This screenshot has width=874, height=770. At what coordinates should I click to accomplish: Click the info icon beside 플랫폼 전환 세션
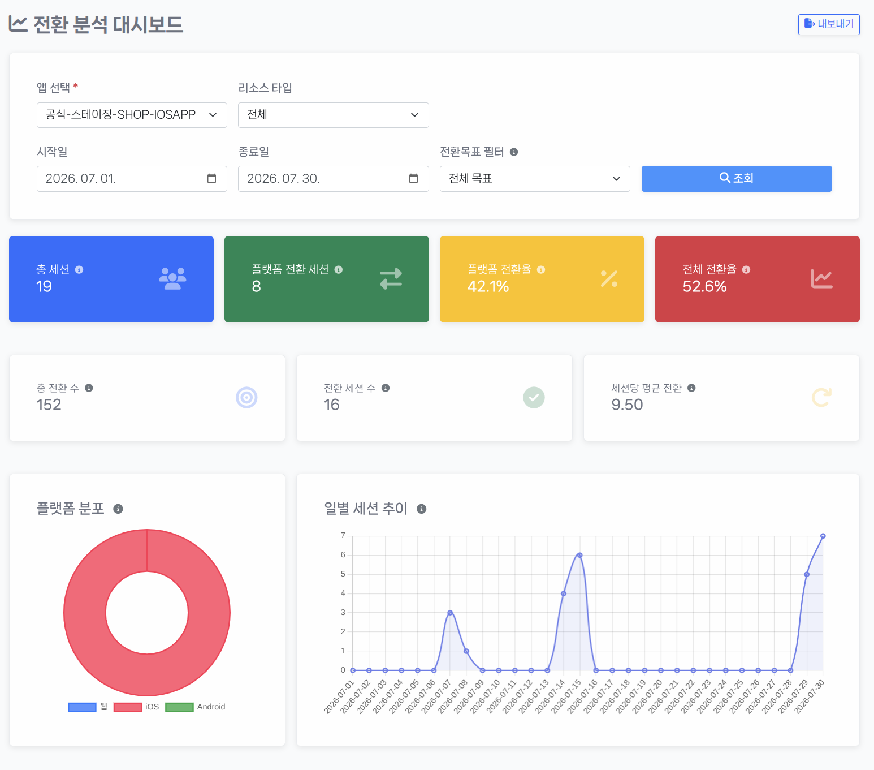[339, 270]
